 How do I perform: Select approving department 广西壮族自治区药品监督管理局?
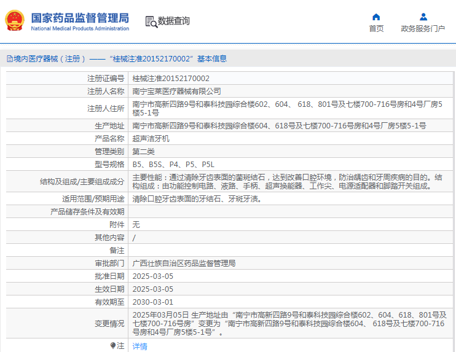[x=184, y=264]
